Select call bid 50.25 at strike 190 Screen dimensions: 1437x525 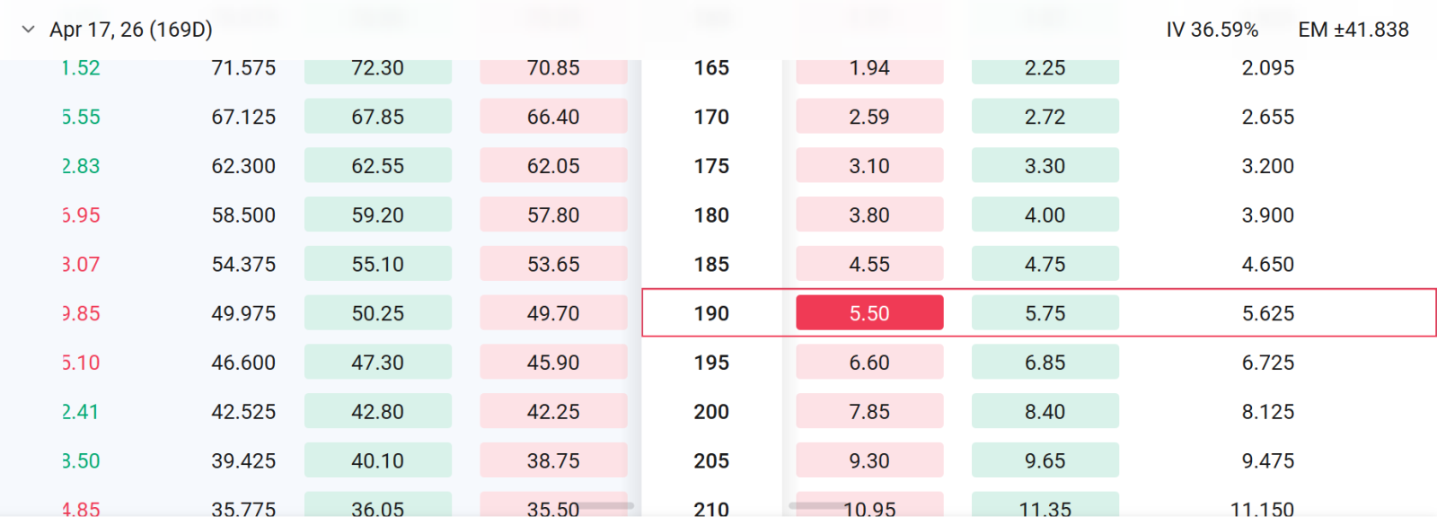[x=378, y=313]
